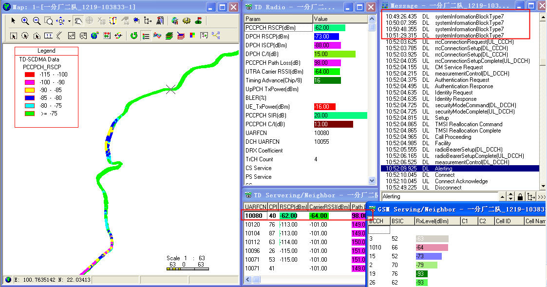Screen dimensions: 547x287
Task: Click the wavy line chart icon
Action: [157, 36]
